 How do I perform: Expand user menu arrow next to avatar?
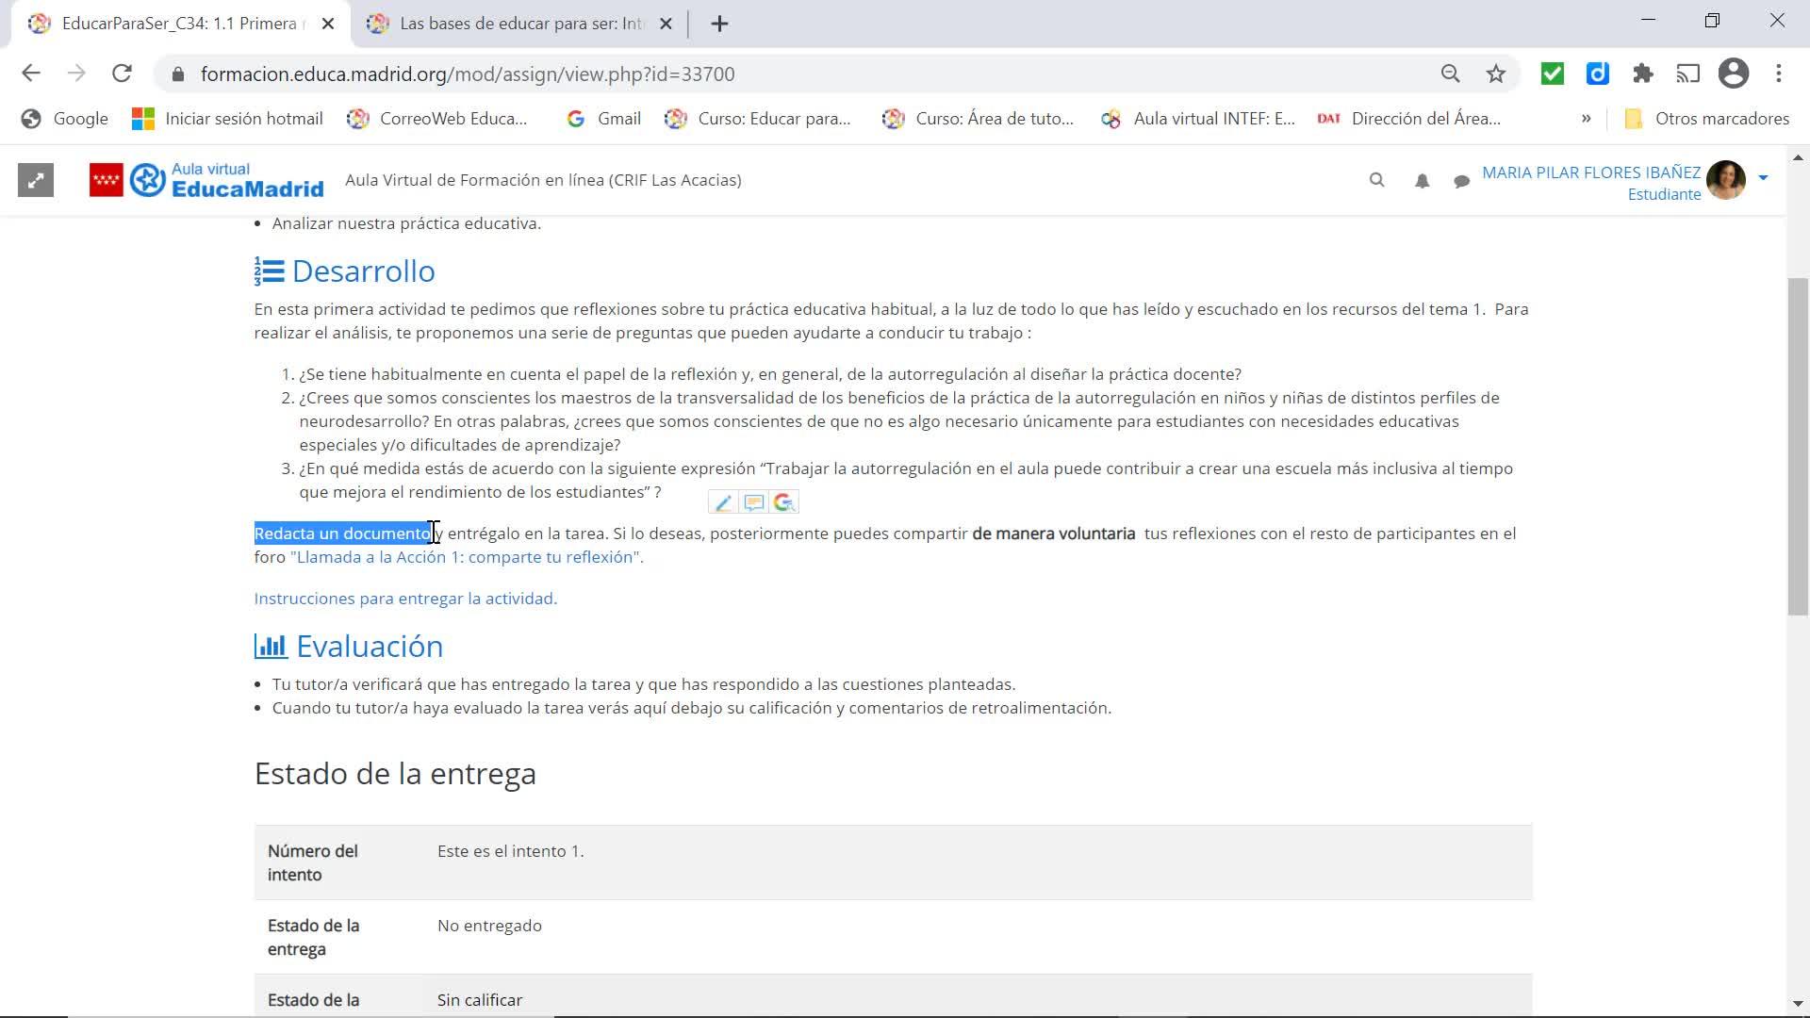coord(1763,177)
